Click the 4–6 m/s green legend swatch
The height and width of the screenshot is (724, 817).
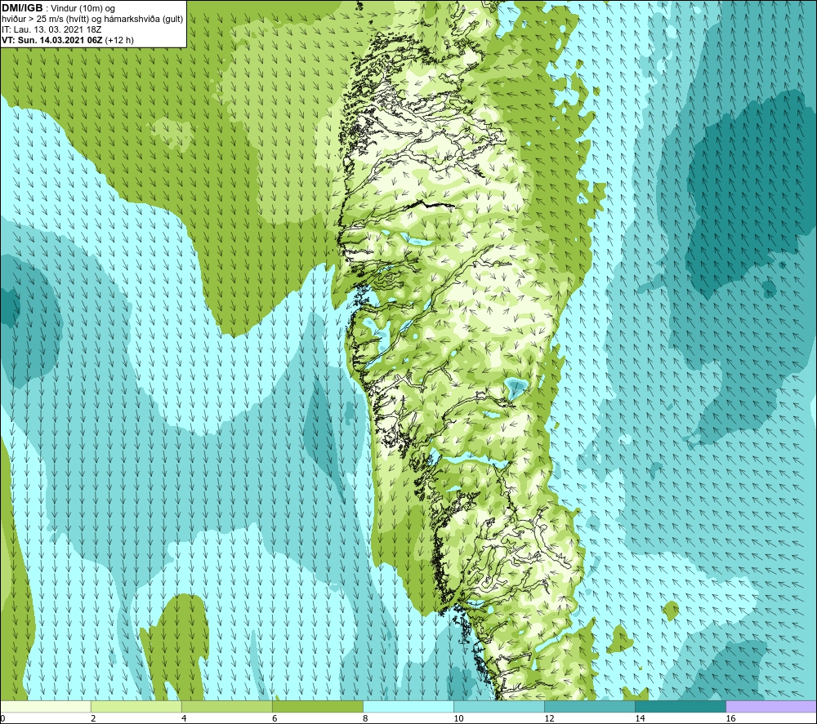click(x=226, y=706)
